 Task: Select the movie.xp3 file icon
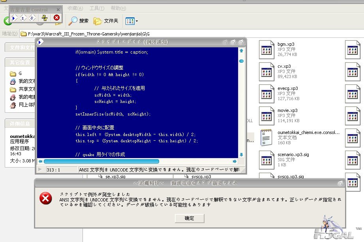pos(266,114)
